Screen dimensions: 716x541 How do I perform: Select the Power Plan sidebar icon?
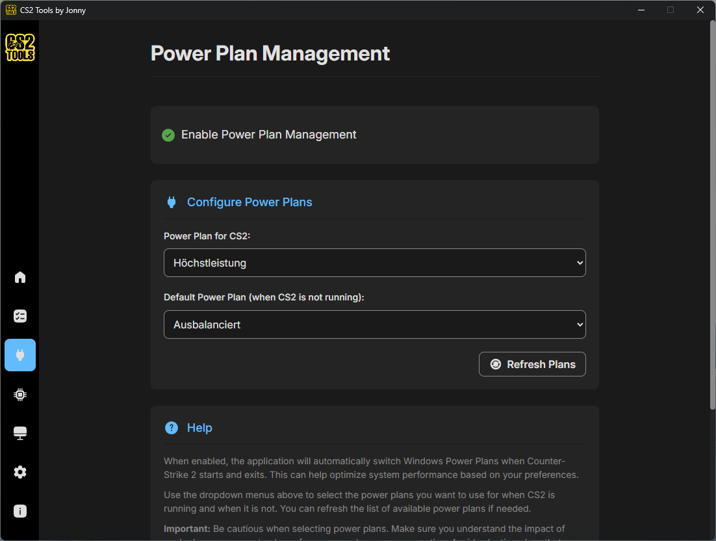[x=19, y=355]
